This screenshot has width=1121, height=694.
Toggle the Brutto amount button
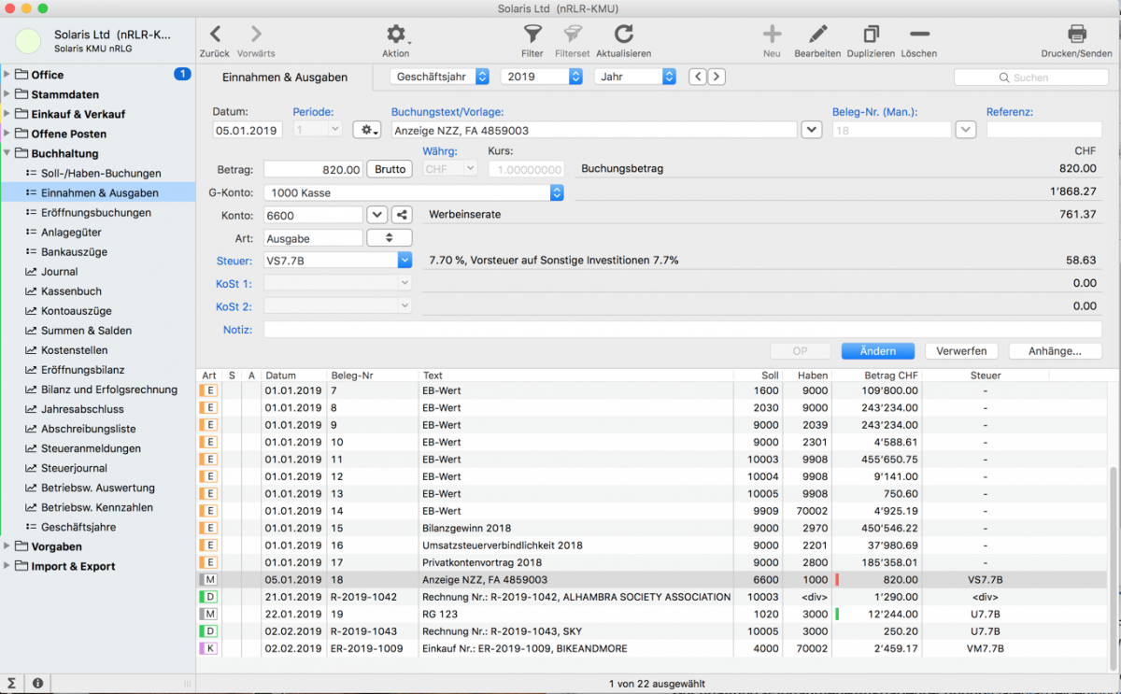(390, 169)
